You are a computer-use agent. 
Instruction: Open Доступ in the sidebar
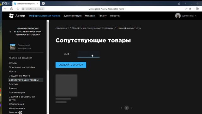pyautogui.click(x=13, y=84)
